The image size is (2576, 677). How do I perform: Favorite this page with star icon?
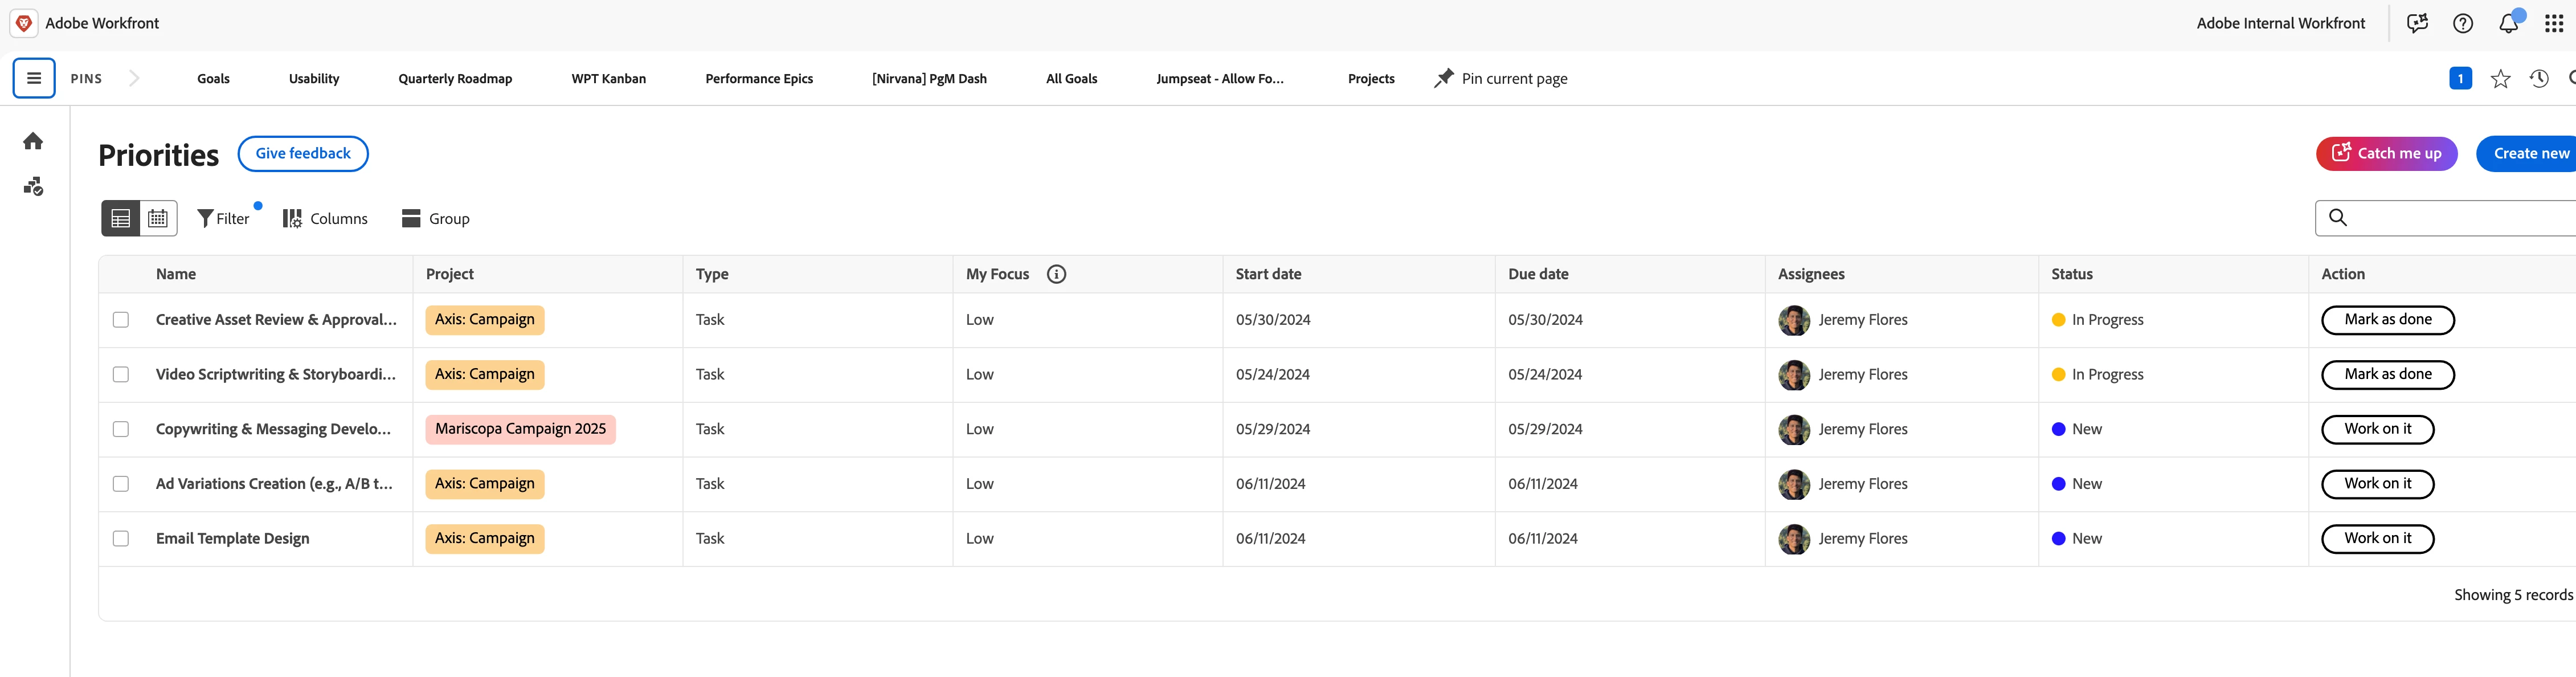[2500, 79]
